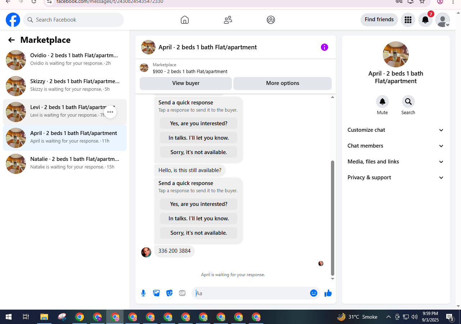The image size is (461, 324).
Task: Open the GIF picker
Action: (x=182, y=293)
